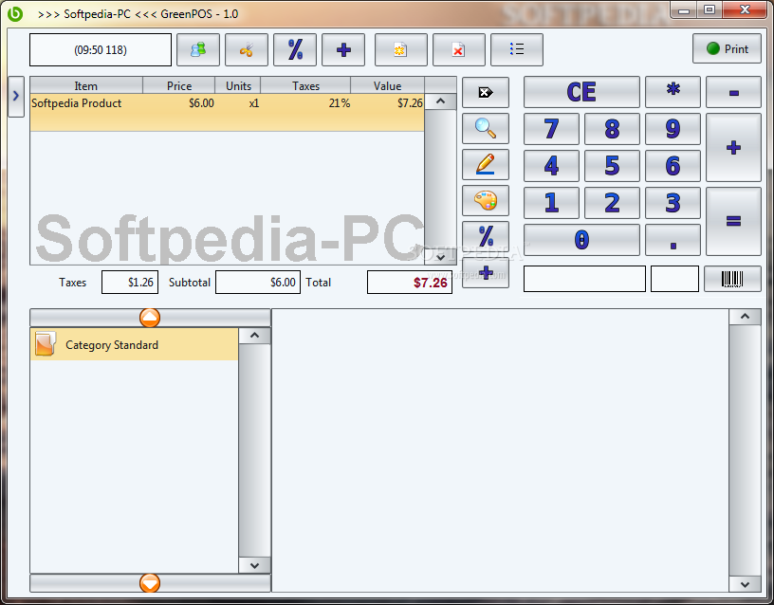Click product panel scroll down arrow
The width and height of the screenshot is (774, 605).
point(745,584)
